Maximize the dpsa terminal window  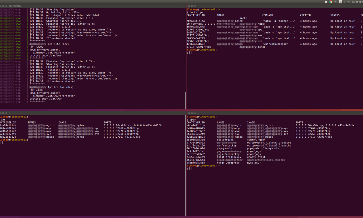click(x=195, y=113)
